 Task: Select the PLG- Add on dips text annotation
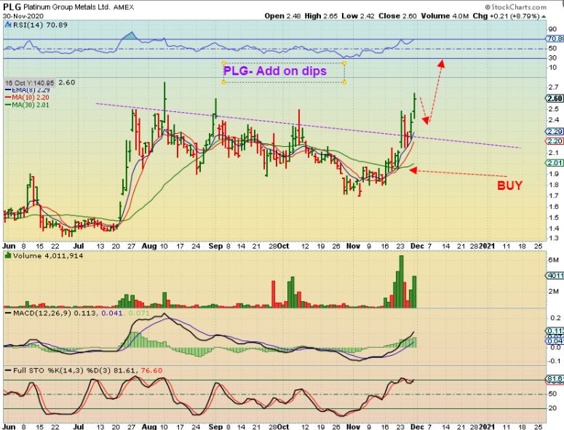pyautogui.click(x=275, y=71)
